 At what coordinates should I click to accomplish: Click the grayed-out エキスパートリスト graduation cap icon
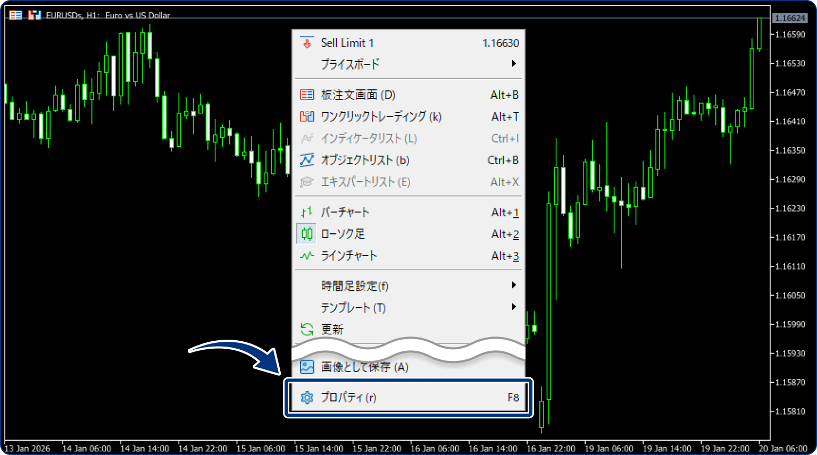point(307,182)
